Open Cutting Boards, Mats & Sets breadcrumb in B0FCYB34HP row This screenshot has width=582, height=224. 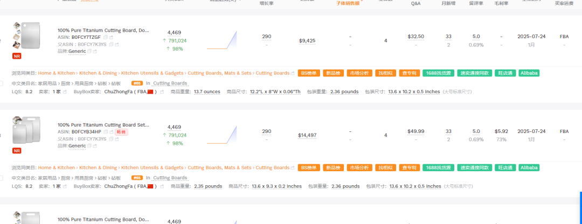(219, 168)
